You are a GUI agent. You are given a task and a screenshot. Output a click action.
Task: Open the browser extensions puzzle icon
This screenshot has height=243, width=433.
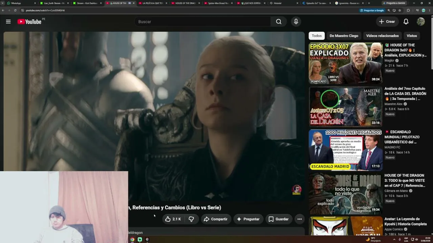408,10
